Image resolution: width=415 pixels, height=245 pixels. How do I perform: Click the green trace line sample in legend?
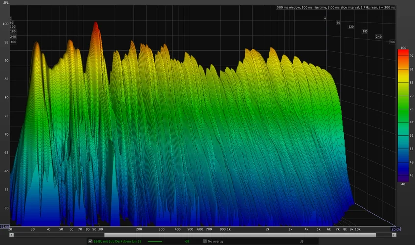point(155,241)
